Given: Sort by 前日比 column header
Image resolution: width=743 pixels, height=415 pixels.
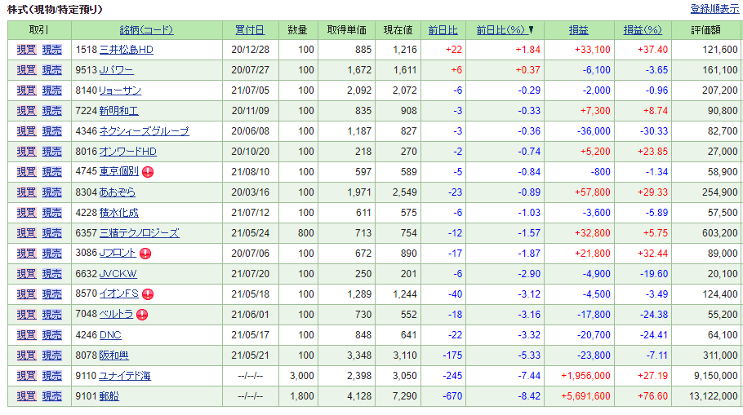Looking at the screenshot, I should point(443,30).
